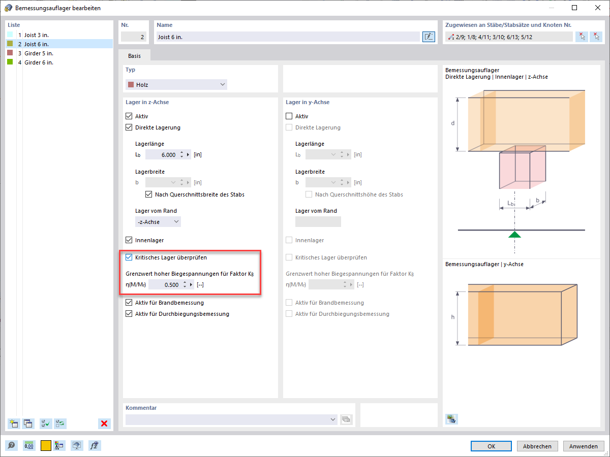This screenshot has width=610, height=457.
Task: Click the assigned members field 2/9; 1/8; 4/11
Action: tap(508, 37)
